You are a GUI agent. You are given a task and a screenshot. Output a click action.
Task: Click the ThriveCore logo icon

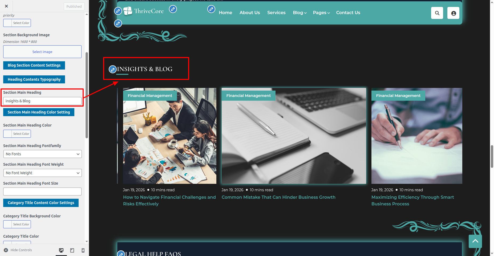pyautogui.click(x=128, y=11)
